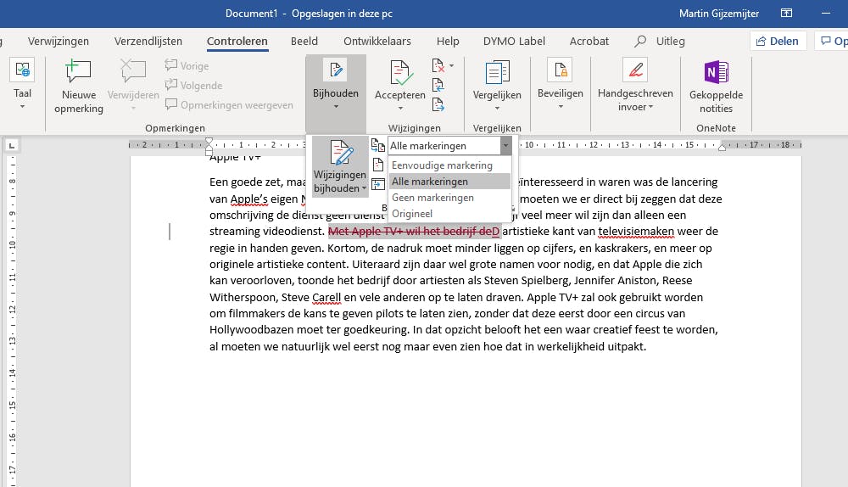Click Handgeschreven invoer pen icon
Screen dimensions: 848x487
click(x=635, y=70)
